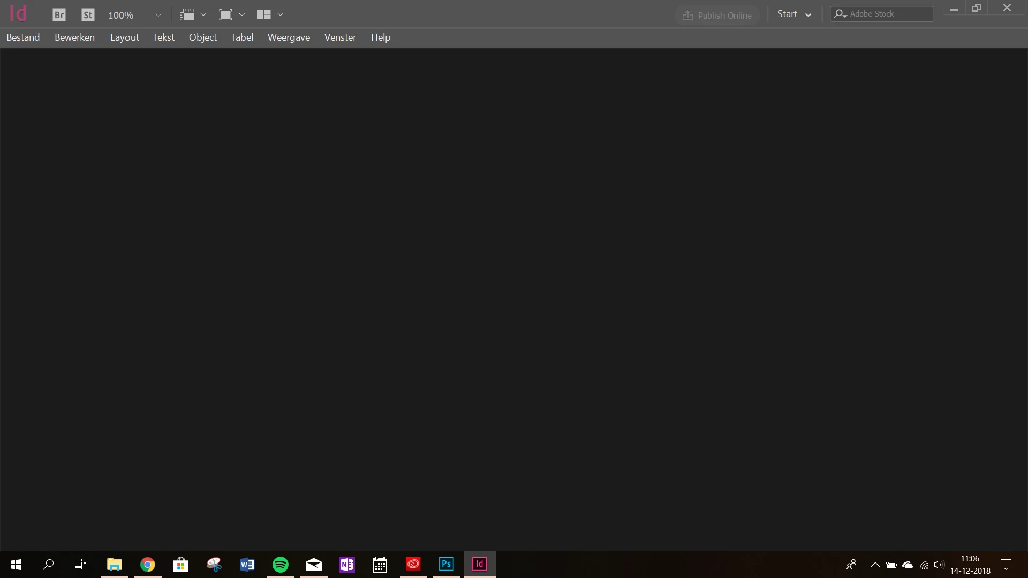
Task: Expand the 100% zoom level dropdown
Action: click(158, 15)
